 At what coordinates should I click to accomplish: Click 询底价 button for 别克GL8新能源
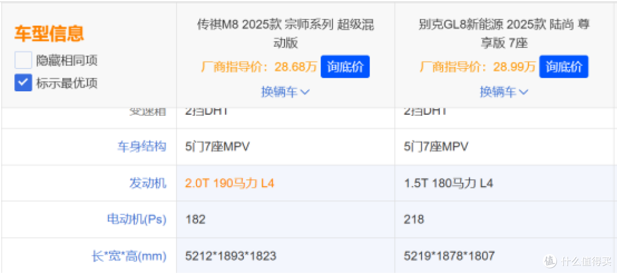[x=563, y=67]
